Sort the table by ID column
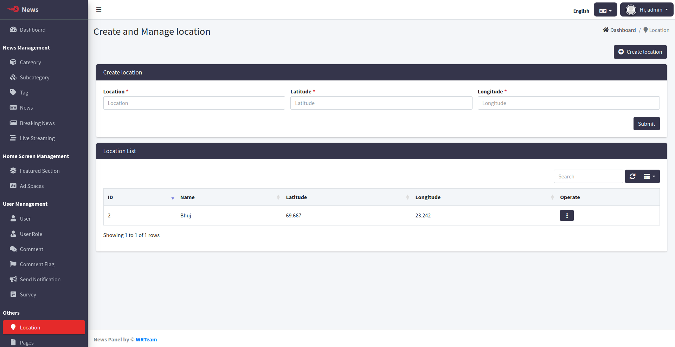The height and width of the screenshot is (347, 675). tap(140, 197)
